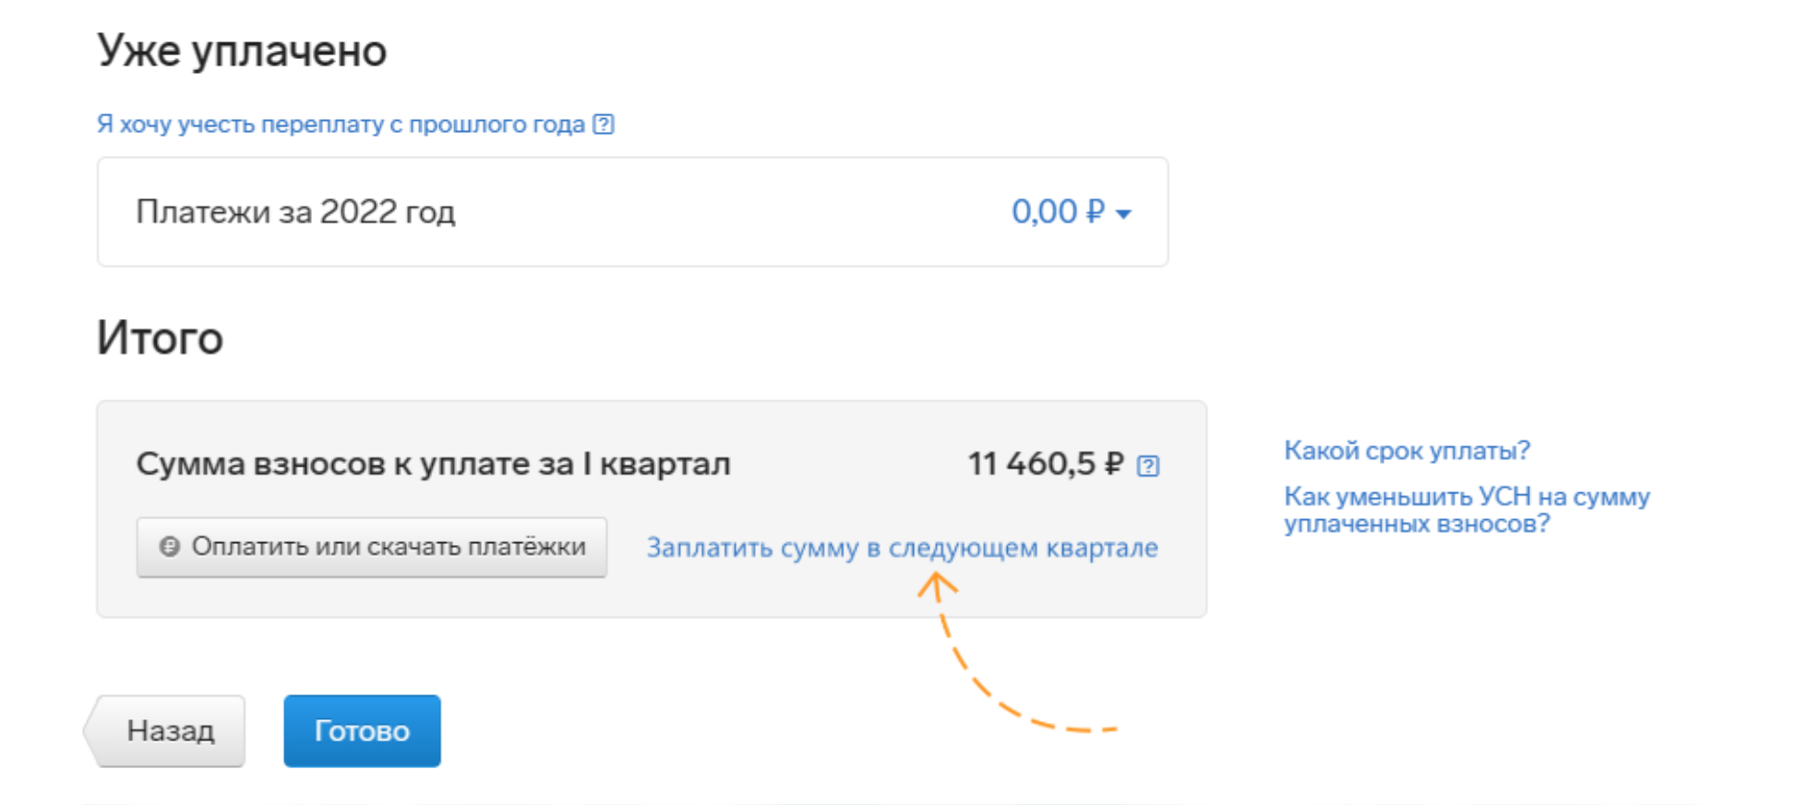Click the Итого heading
The width and height of the screenshot is (1820, 805).
160,337
